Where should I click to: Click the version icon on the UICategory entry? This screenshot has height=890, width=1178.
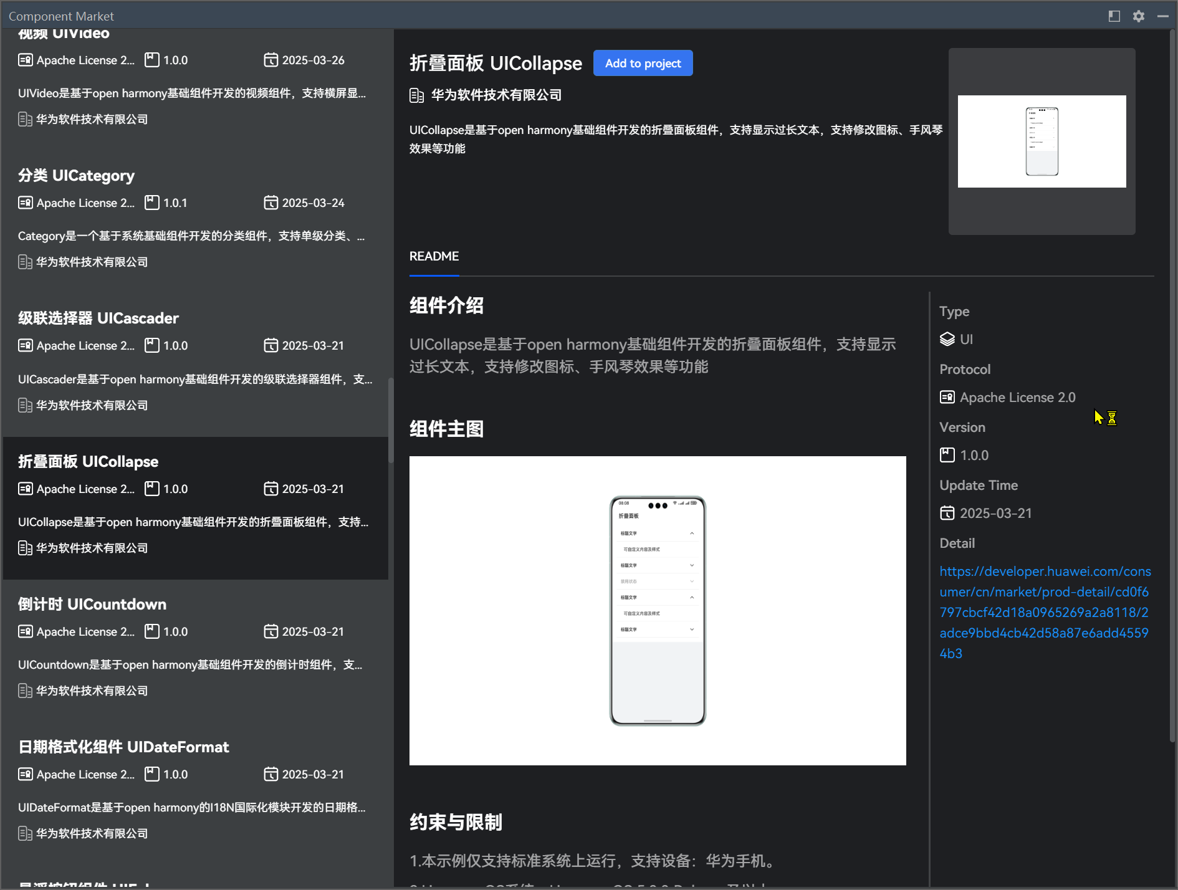(x=151, y=203)
